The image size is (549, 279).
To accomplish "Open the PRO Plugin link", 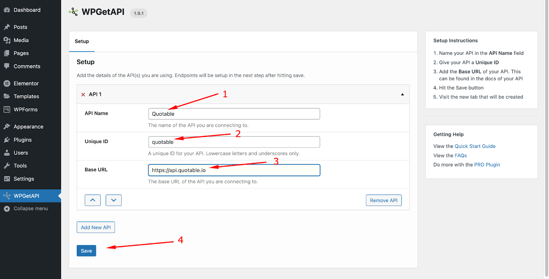I will (487, 165).
